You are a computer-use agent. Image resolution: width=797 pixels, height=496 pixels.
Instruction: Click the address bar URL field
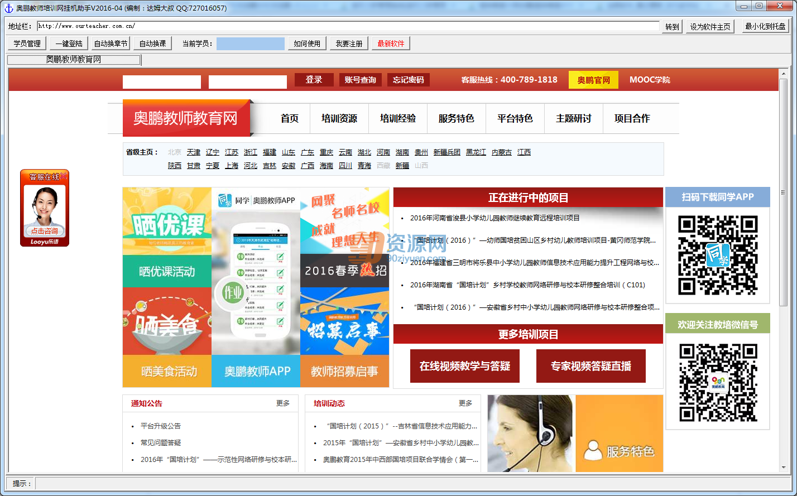click(x=348, y=26)
